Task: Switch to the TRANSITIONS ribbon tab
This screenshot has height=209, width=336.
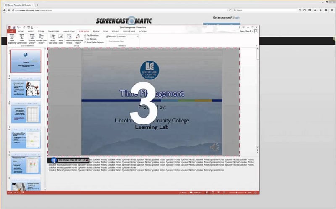Action: pos(54,31)
